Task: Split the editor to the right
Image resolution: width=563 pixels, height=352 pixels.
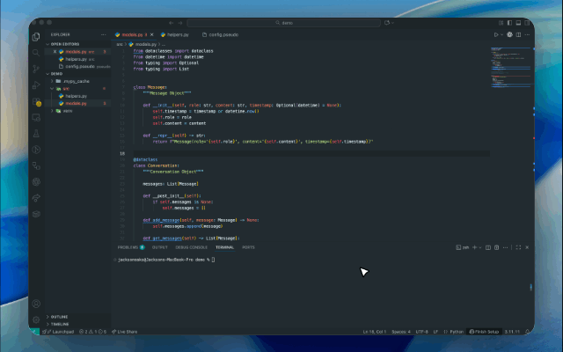Action: click(x=518, y=35)
